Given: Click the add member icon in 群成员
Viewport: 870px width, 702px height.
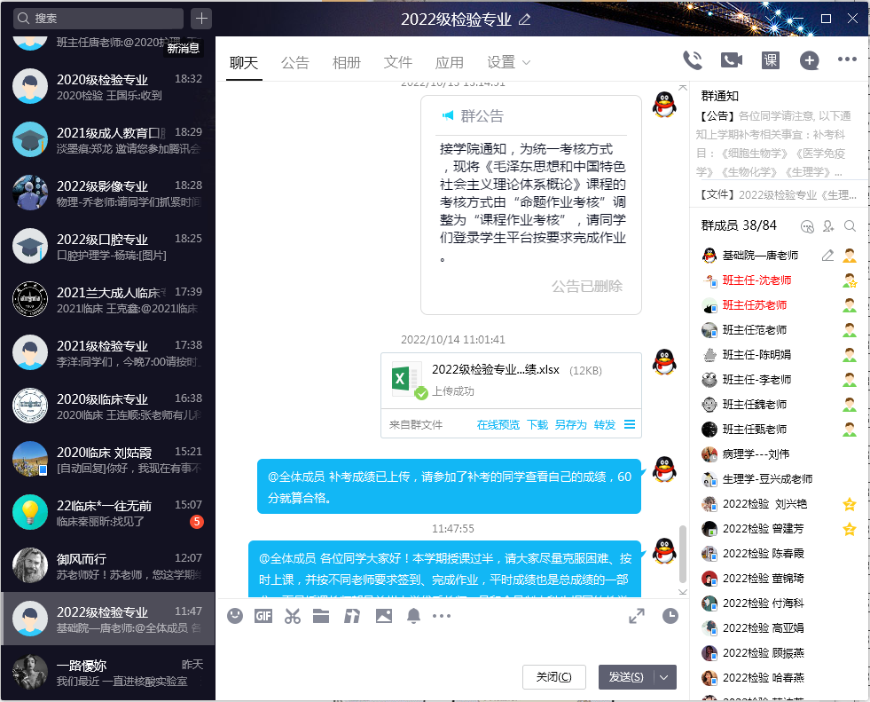Looking at the screenshot, I should [828, 225].
